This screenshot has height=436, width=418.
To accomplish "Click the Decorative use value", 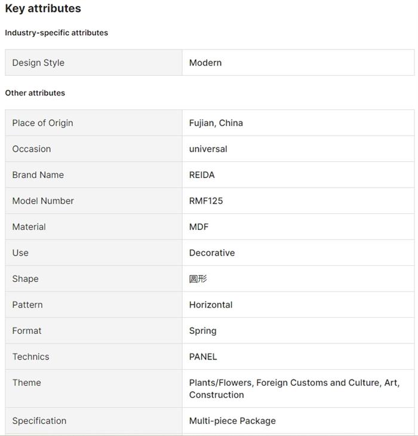I will pyautogui.click(x=212, y=253).
